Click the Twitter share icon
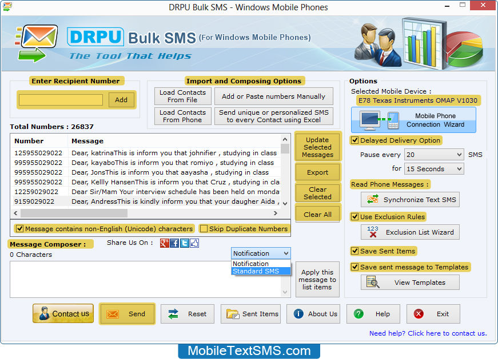 [185, 243]
